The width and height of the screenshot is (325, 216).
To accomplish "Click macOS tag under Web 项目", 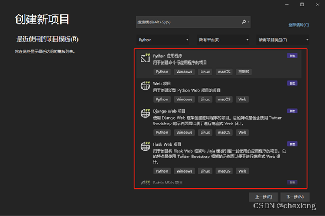I will (224, 99).
